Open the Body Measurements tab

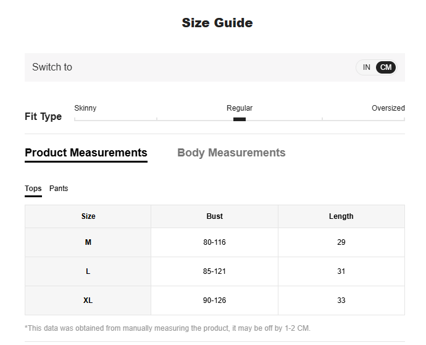[x=231, y=153]
